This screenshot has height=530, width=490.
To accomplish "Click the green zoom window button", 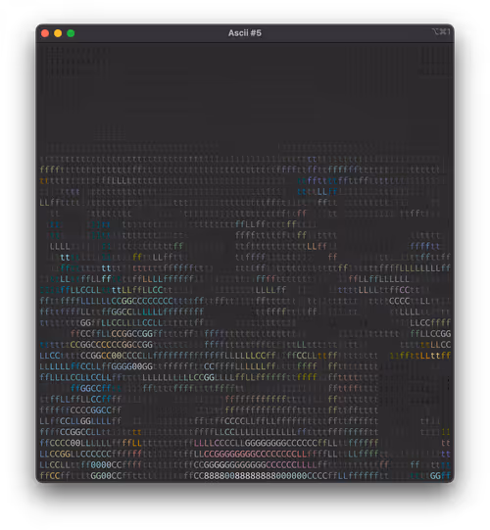I will (71, 33).
